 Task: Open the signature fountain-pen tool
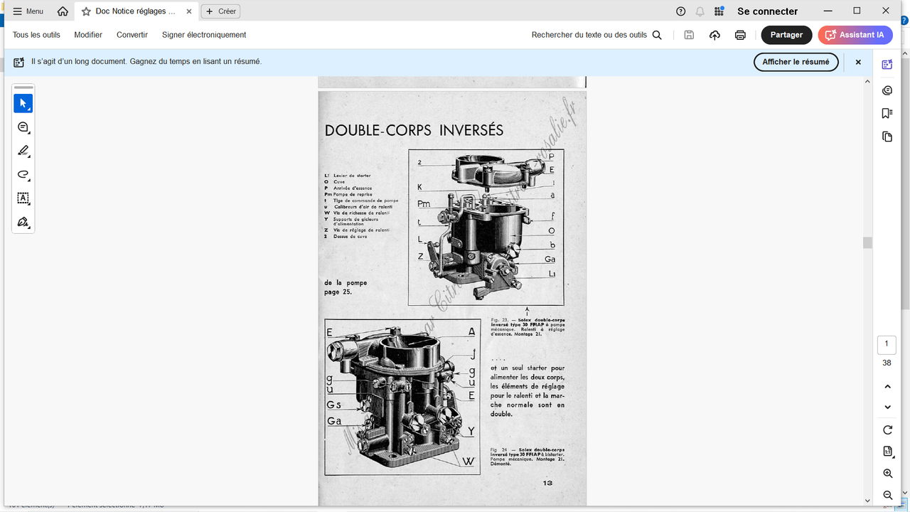23,222
